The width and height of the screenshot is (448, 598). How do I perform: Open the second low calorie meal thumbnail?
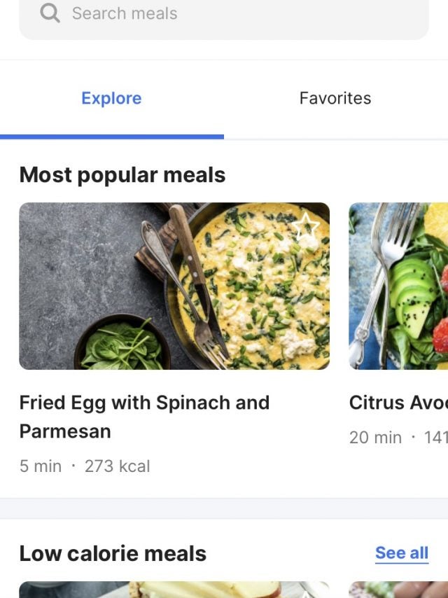pyautogui.click(x=398, y=590)
